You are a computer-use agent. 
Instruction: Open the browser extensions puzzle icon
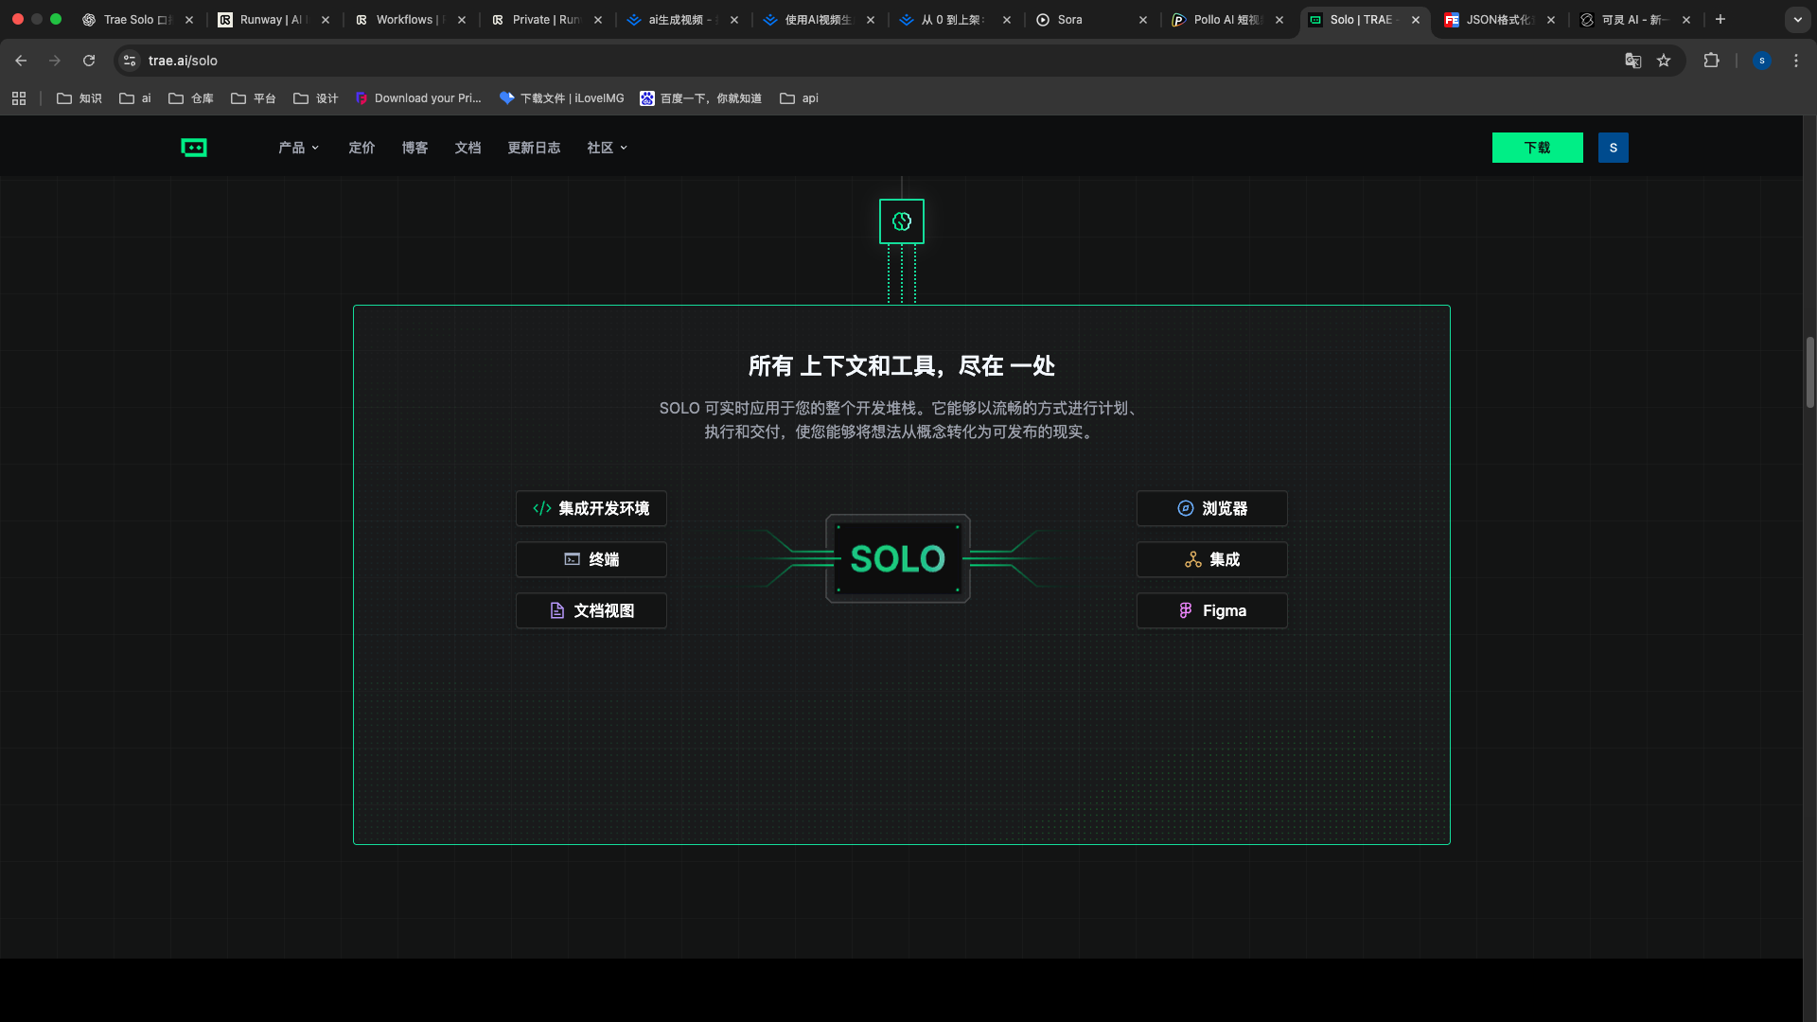[1712, 60]
